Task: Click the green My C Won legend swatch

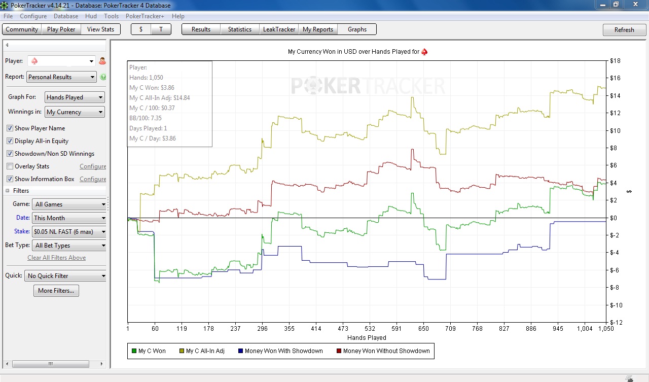Action: pos(134,351)
